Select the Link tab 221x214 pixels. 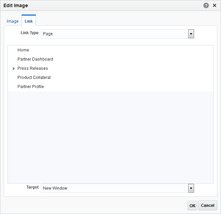pyautogui.click(x=29, y=21)
